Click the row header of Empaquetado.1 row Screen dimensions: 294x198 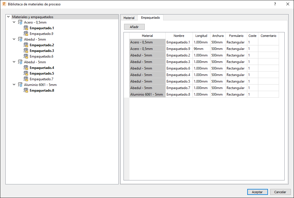[127, 42]
